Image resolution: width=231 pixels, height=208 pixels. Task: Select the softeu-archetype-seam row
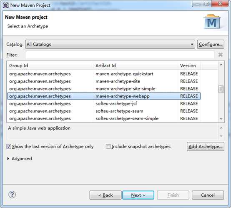(104, 111)
